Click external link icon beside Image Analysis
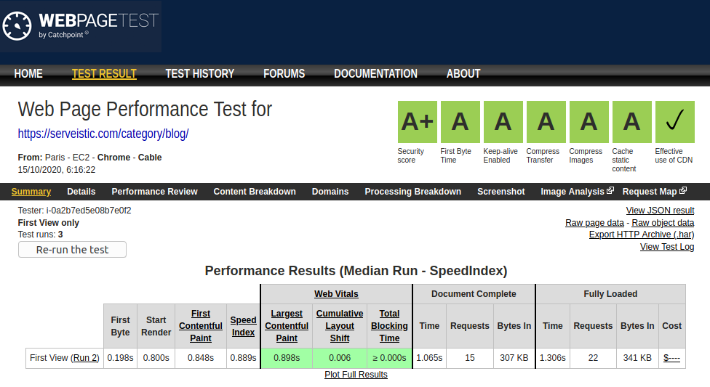Viewport: 710px width, 387px height. click(x=610, y=190)
